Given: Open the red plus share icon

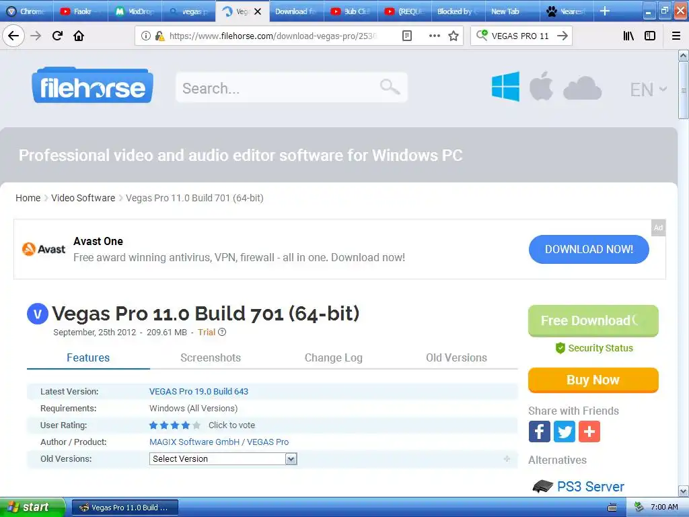Looking at the screenshot, I should [589, 432].
